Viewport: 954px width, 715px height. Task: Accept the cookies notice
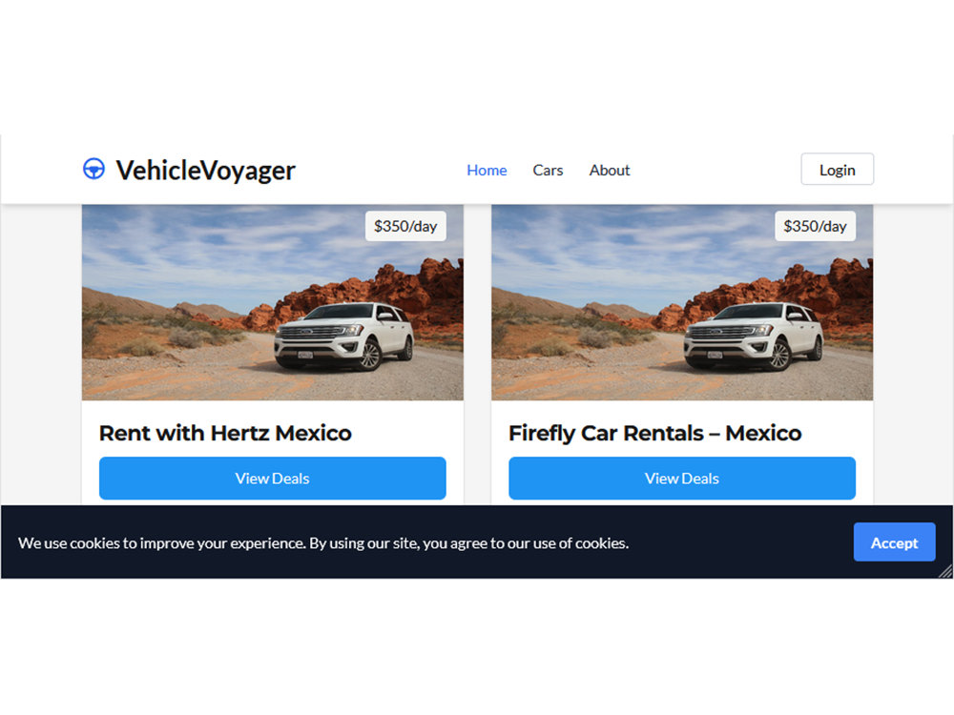click(x=894, y=542)
